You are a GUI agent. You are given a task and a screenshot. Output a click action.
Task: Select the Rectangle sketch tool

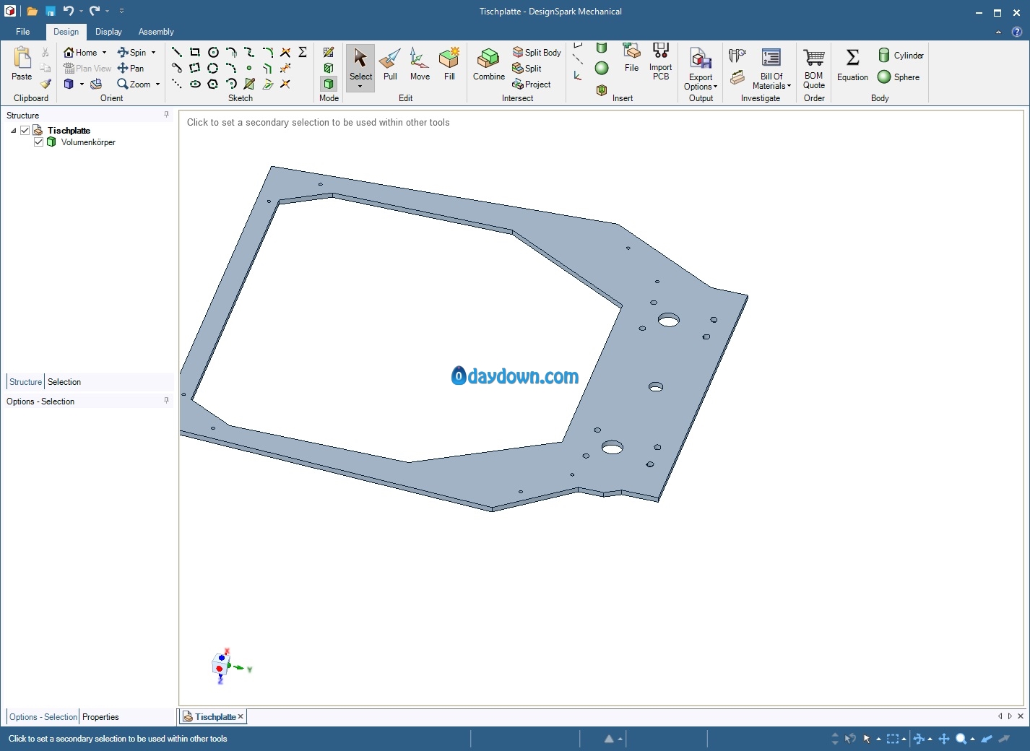pos(195,52)
